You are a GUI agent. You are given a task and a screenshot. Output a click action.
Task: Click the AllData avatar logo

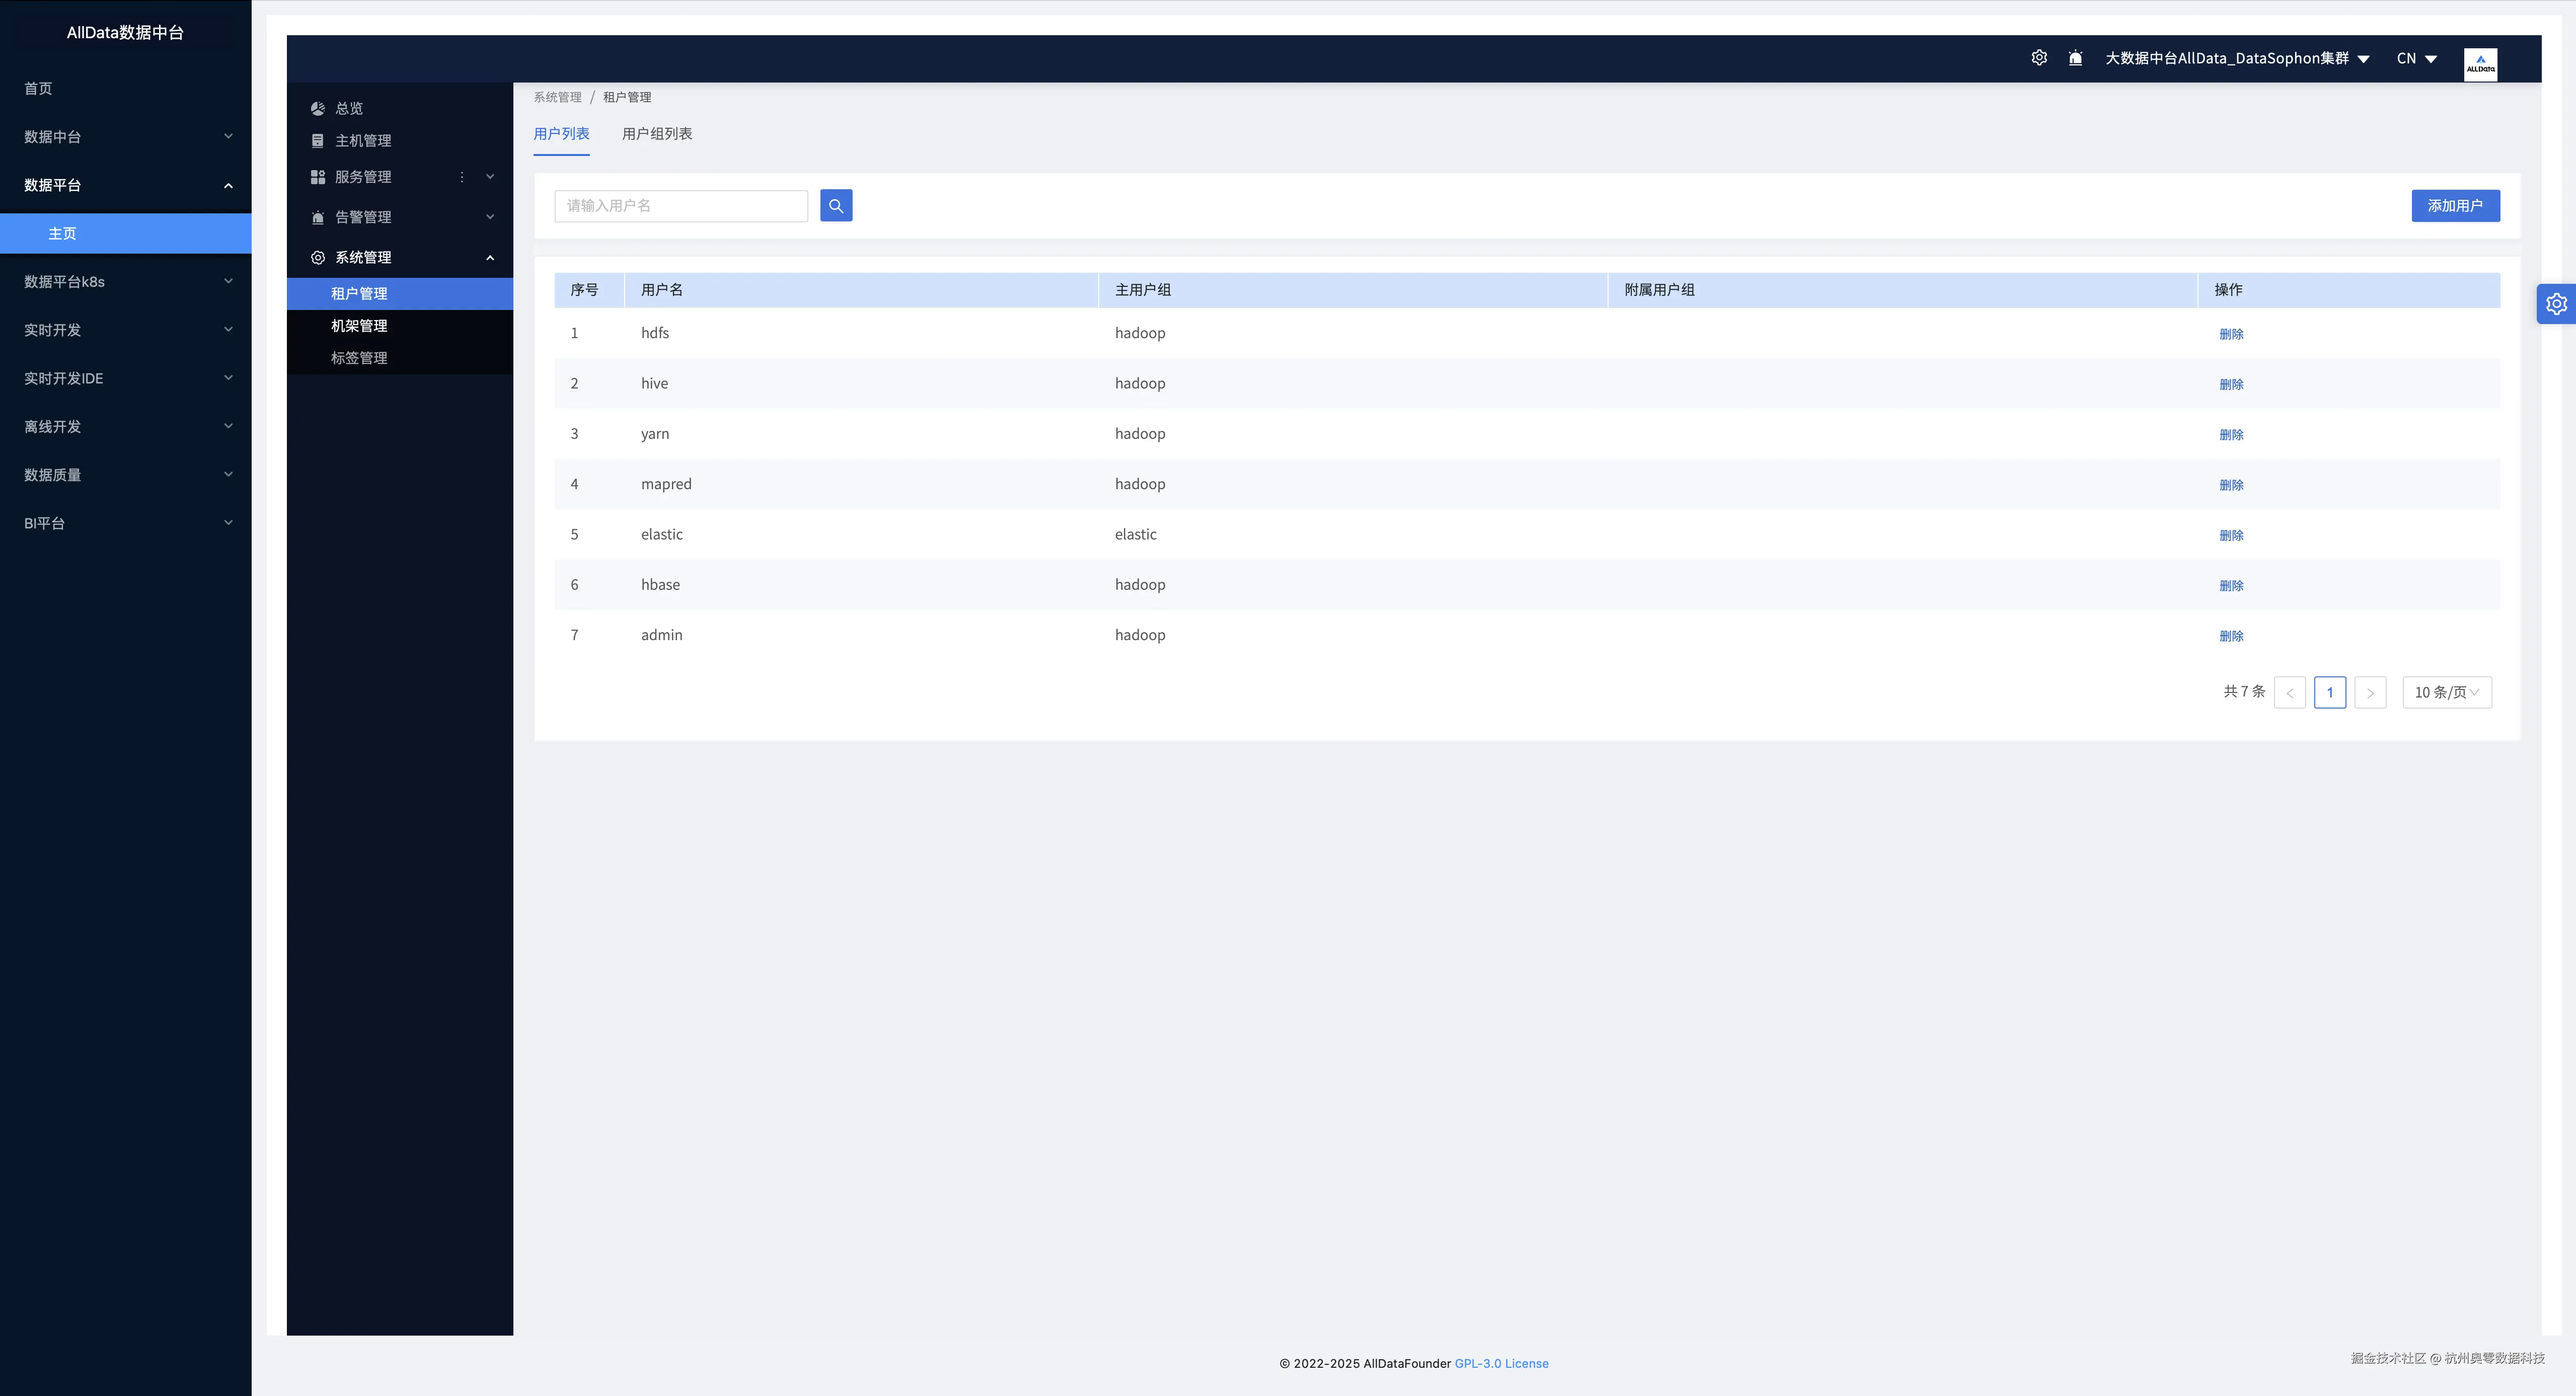(x=2480, y=64)
